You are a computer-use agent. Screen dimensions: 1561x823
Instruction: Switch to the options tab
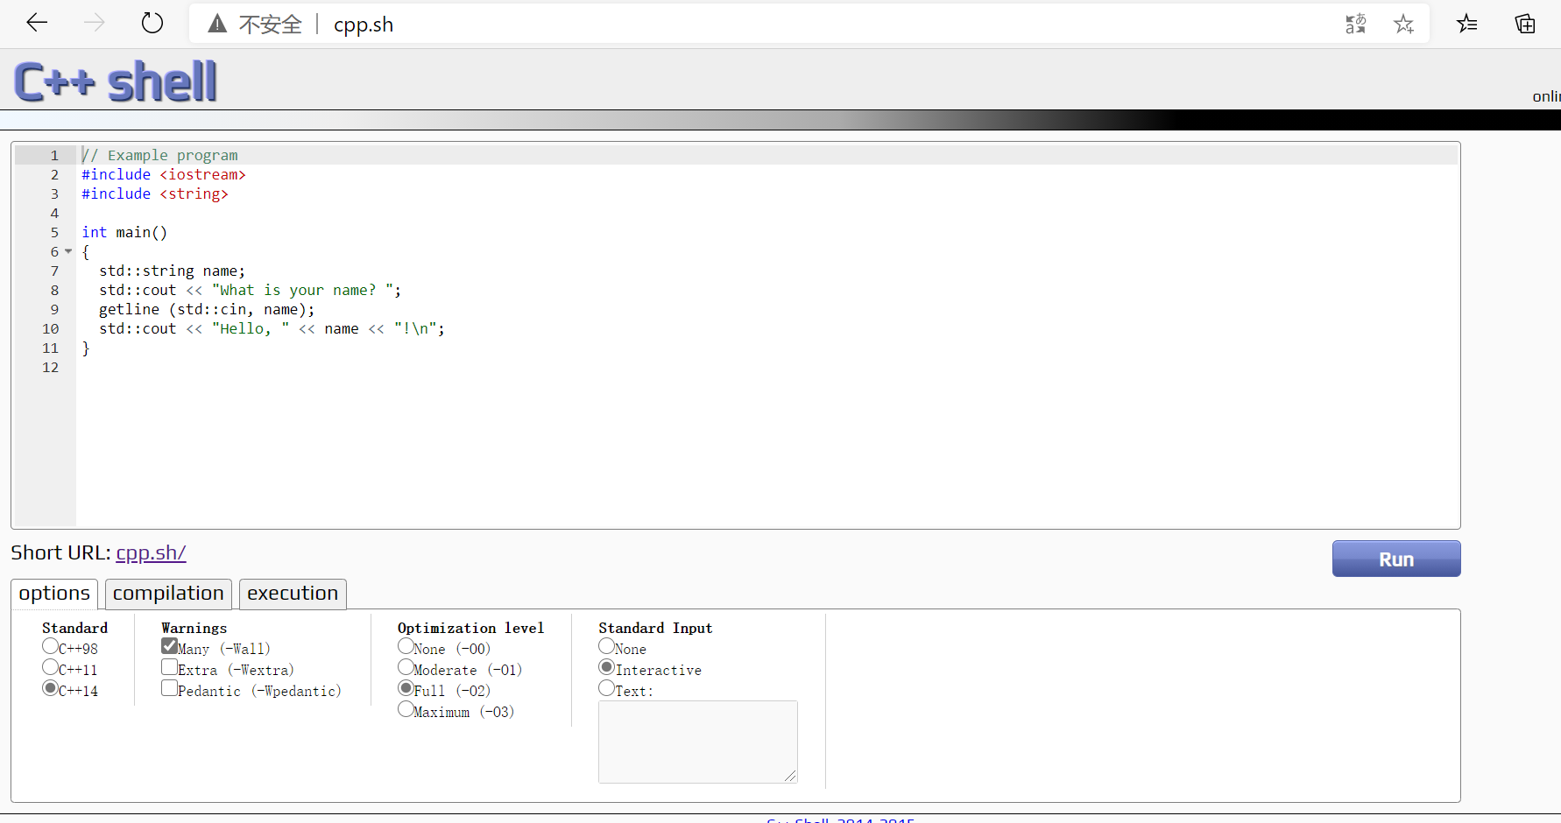[54, 594]
